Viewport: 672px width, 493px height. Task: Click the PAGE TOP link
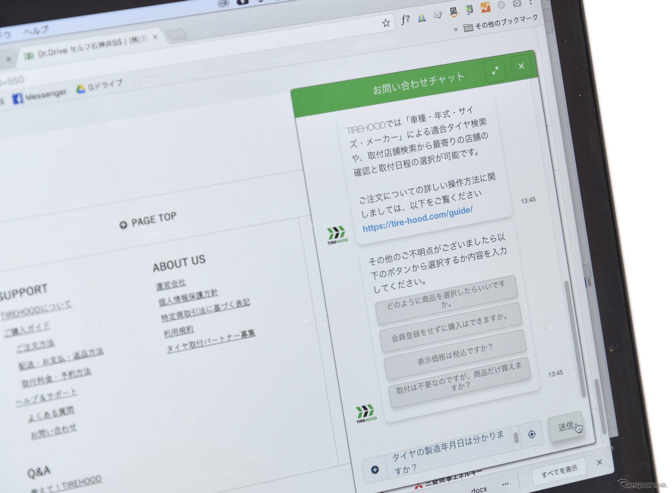pos(148,220)
